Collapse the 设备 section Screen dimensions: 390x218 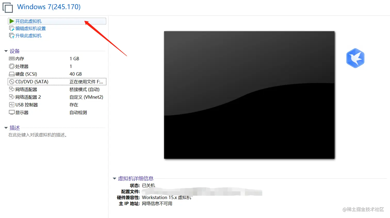(6, 51)
